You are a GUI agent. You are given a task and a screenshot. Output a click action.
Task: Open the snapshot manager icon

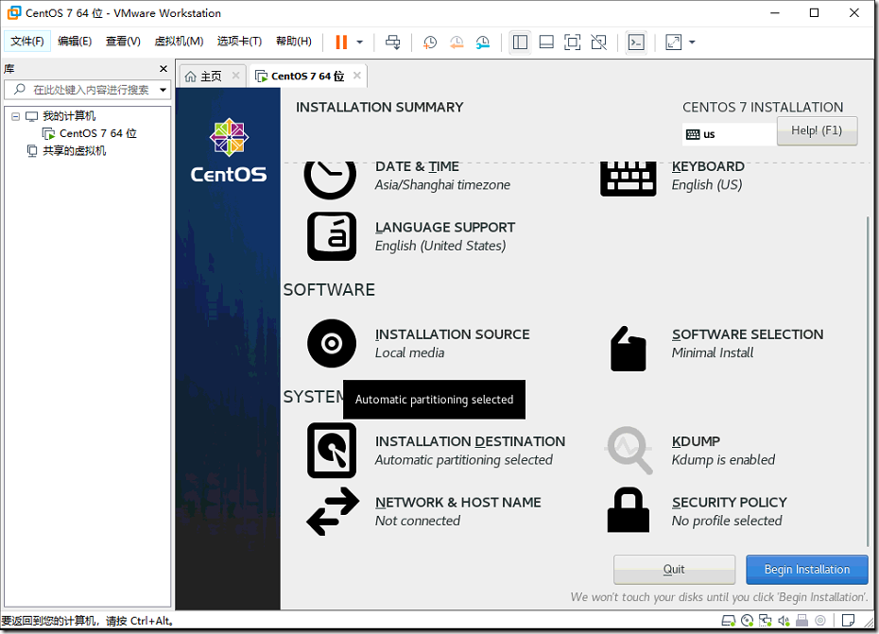click(x=483, y=42)
